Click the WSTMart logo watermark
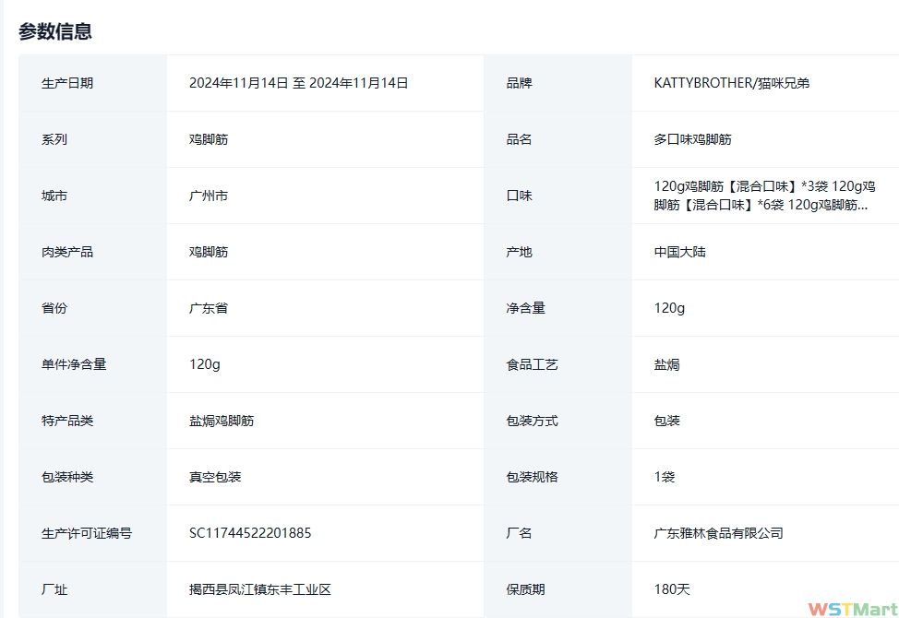Screen dimensions: 899x618 [x=852, y=609]
